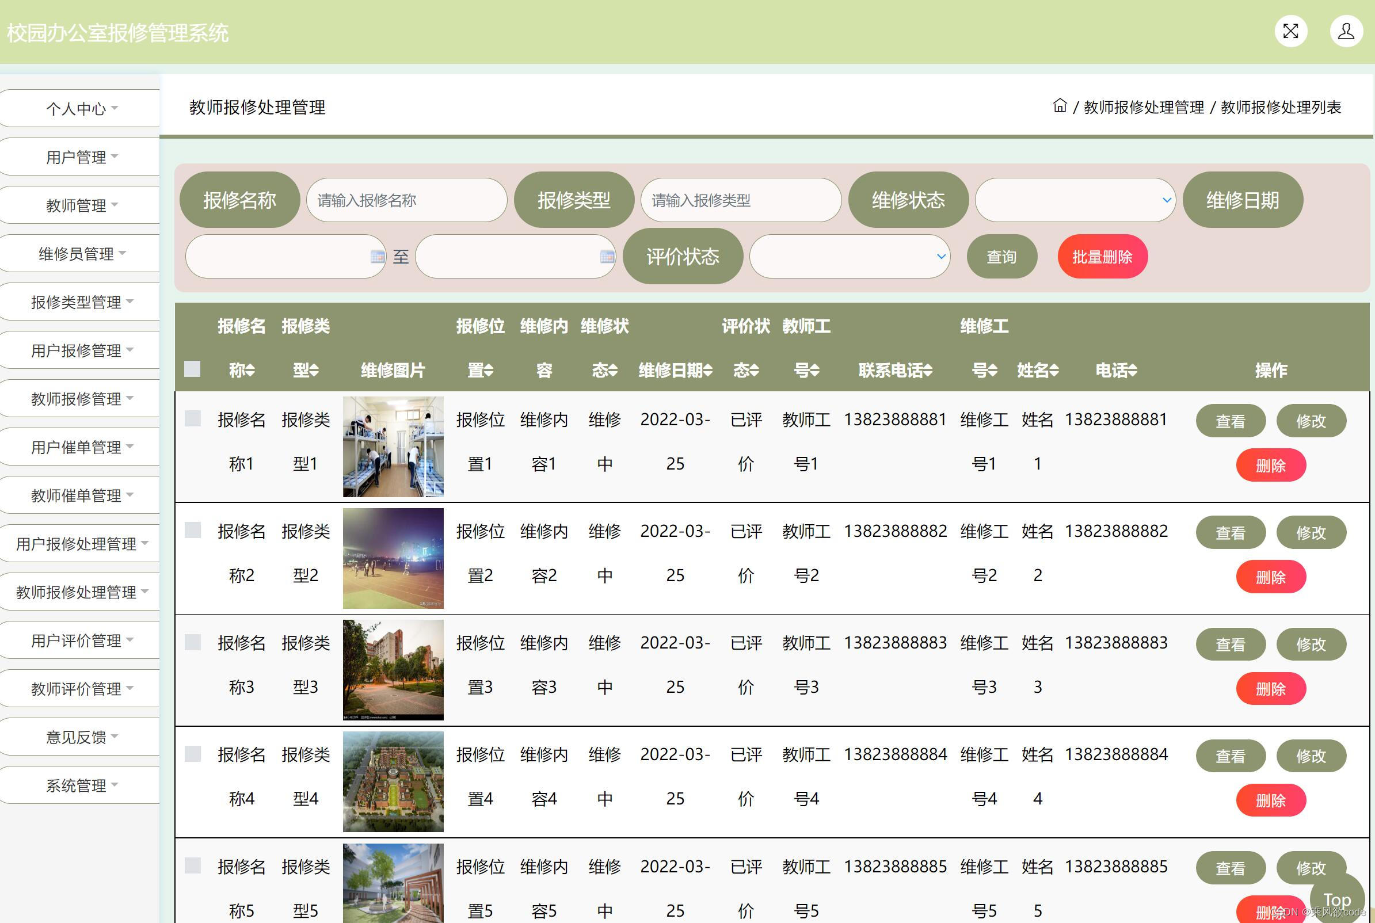Click the dormitory thumbnail in first row
1375x923 pixels.
point(393,446)
